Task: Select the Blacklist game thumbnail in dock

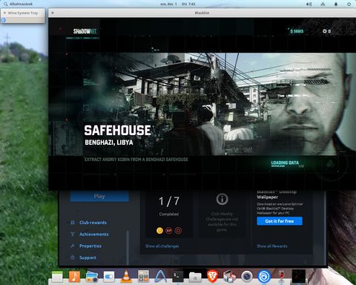Action: [x=298, y=277]
